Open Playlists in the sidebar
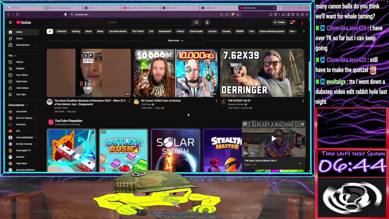This screenshot has width=389, height=219. (x=23, y=68)
